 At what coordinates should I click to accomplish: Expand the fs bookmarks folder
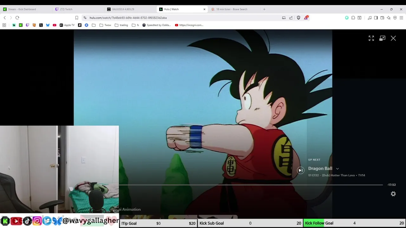pos(135,25)
